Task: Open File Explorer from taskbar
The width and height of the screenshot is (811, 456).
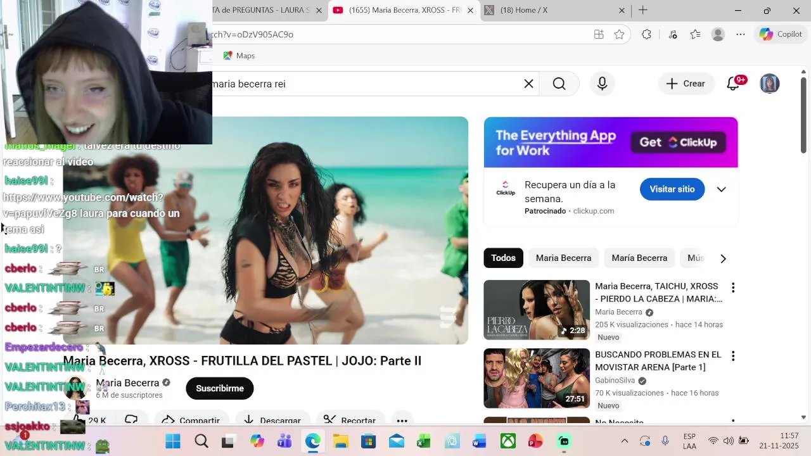Action: [x=340, y=441]
